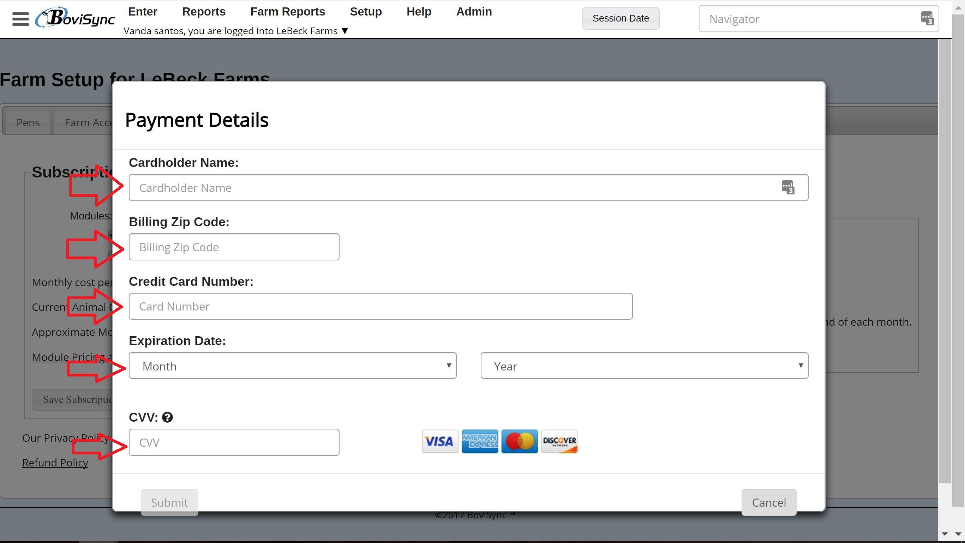Open the expiration Month dropdown
The width and height of the screenshot is (965, 543).
[x=292, y=366]
